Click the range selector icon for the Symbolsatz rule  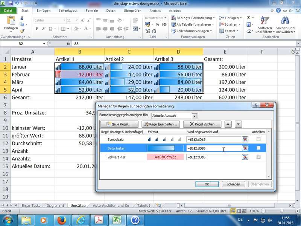tap(245, 139)
